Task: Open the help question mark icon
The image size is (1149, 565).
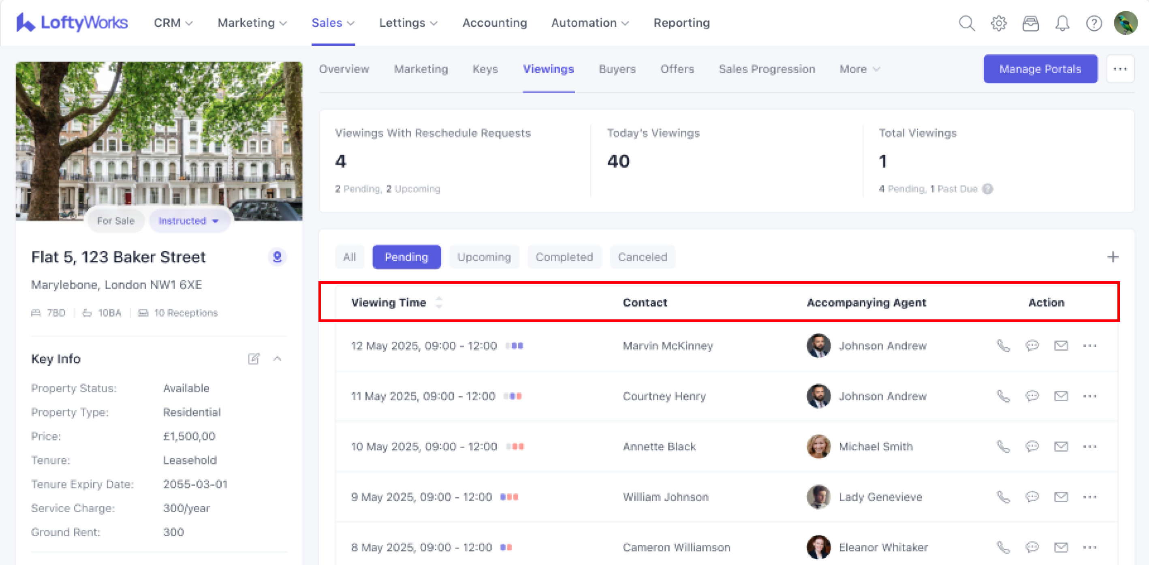Action: (x=1093, y=23)
